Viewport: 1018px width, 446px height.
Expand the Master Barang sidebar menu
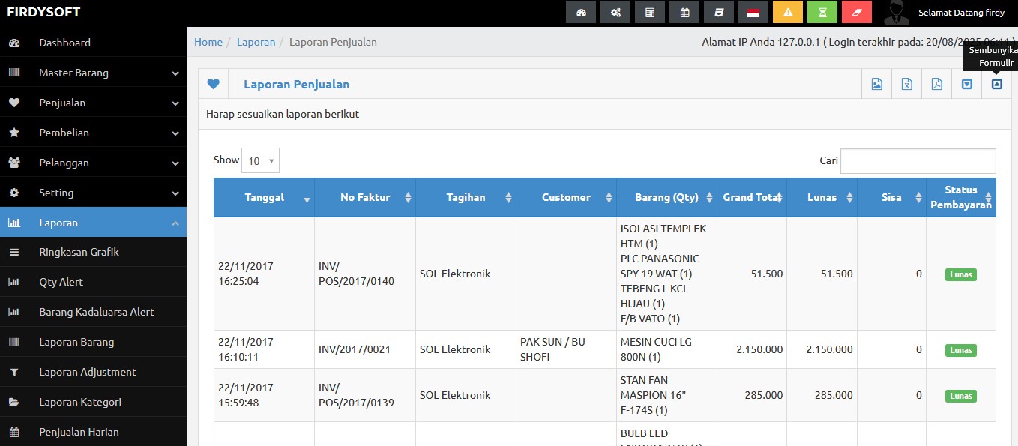point(93,73)
